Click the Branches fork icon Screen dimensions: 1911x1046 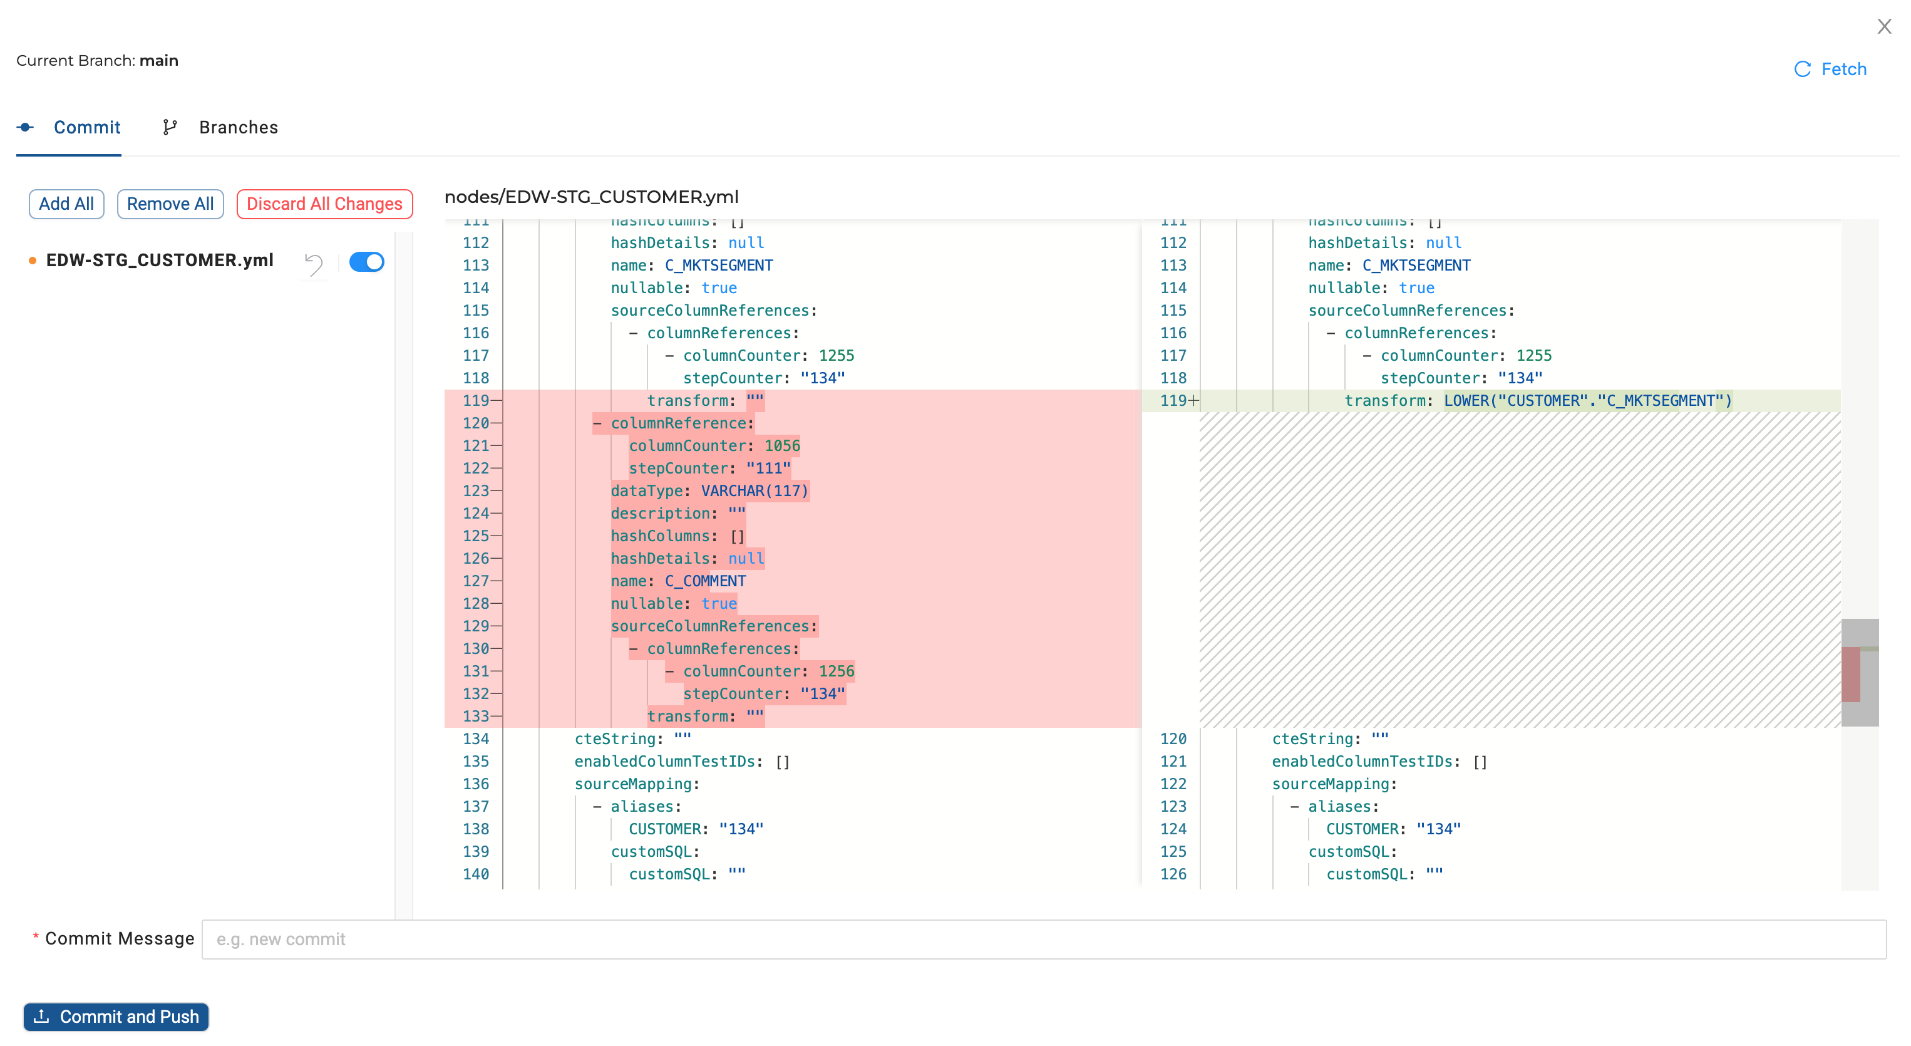click(170, 127)
